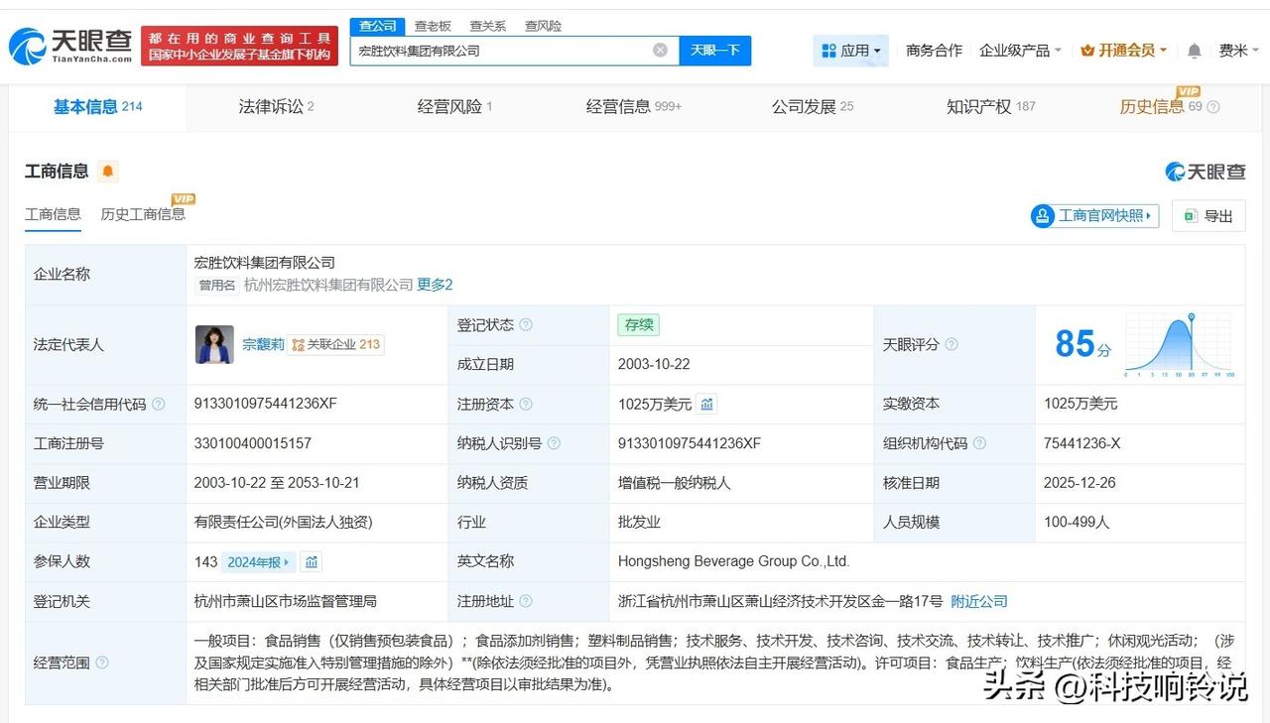This screenshot has height=723, width=1270.
Task: Expand the 开通会员 membership dropdown
Action: tap(1123, 51)
